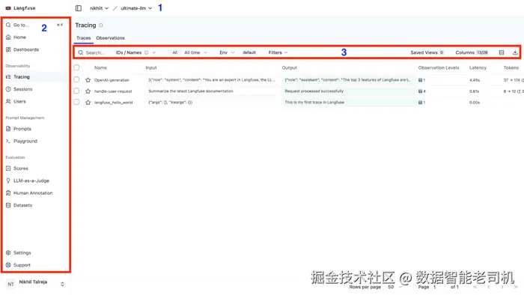The image size is (524, 295).
Task: Click the trace Search field
Action: [x=95, y=53]
